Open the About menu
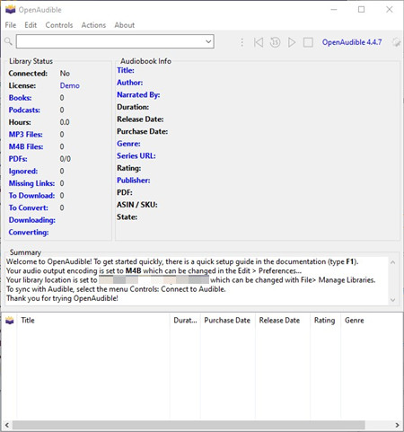 [x=124, y=25]
